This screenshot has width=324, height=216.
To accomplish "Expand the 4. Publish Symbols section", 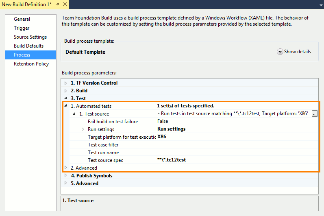I will click(x=66, y=176).
